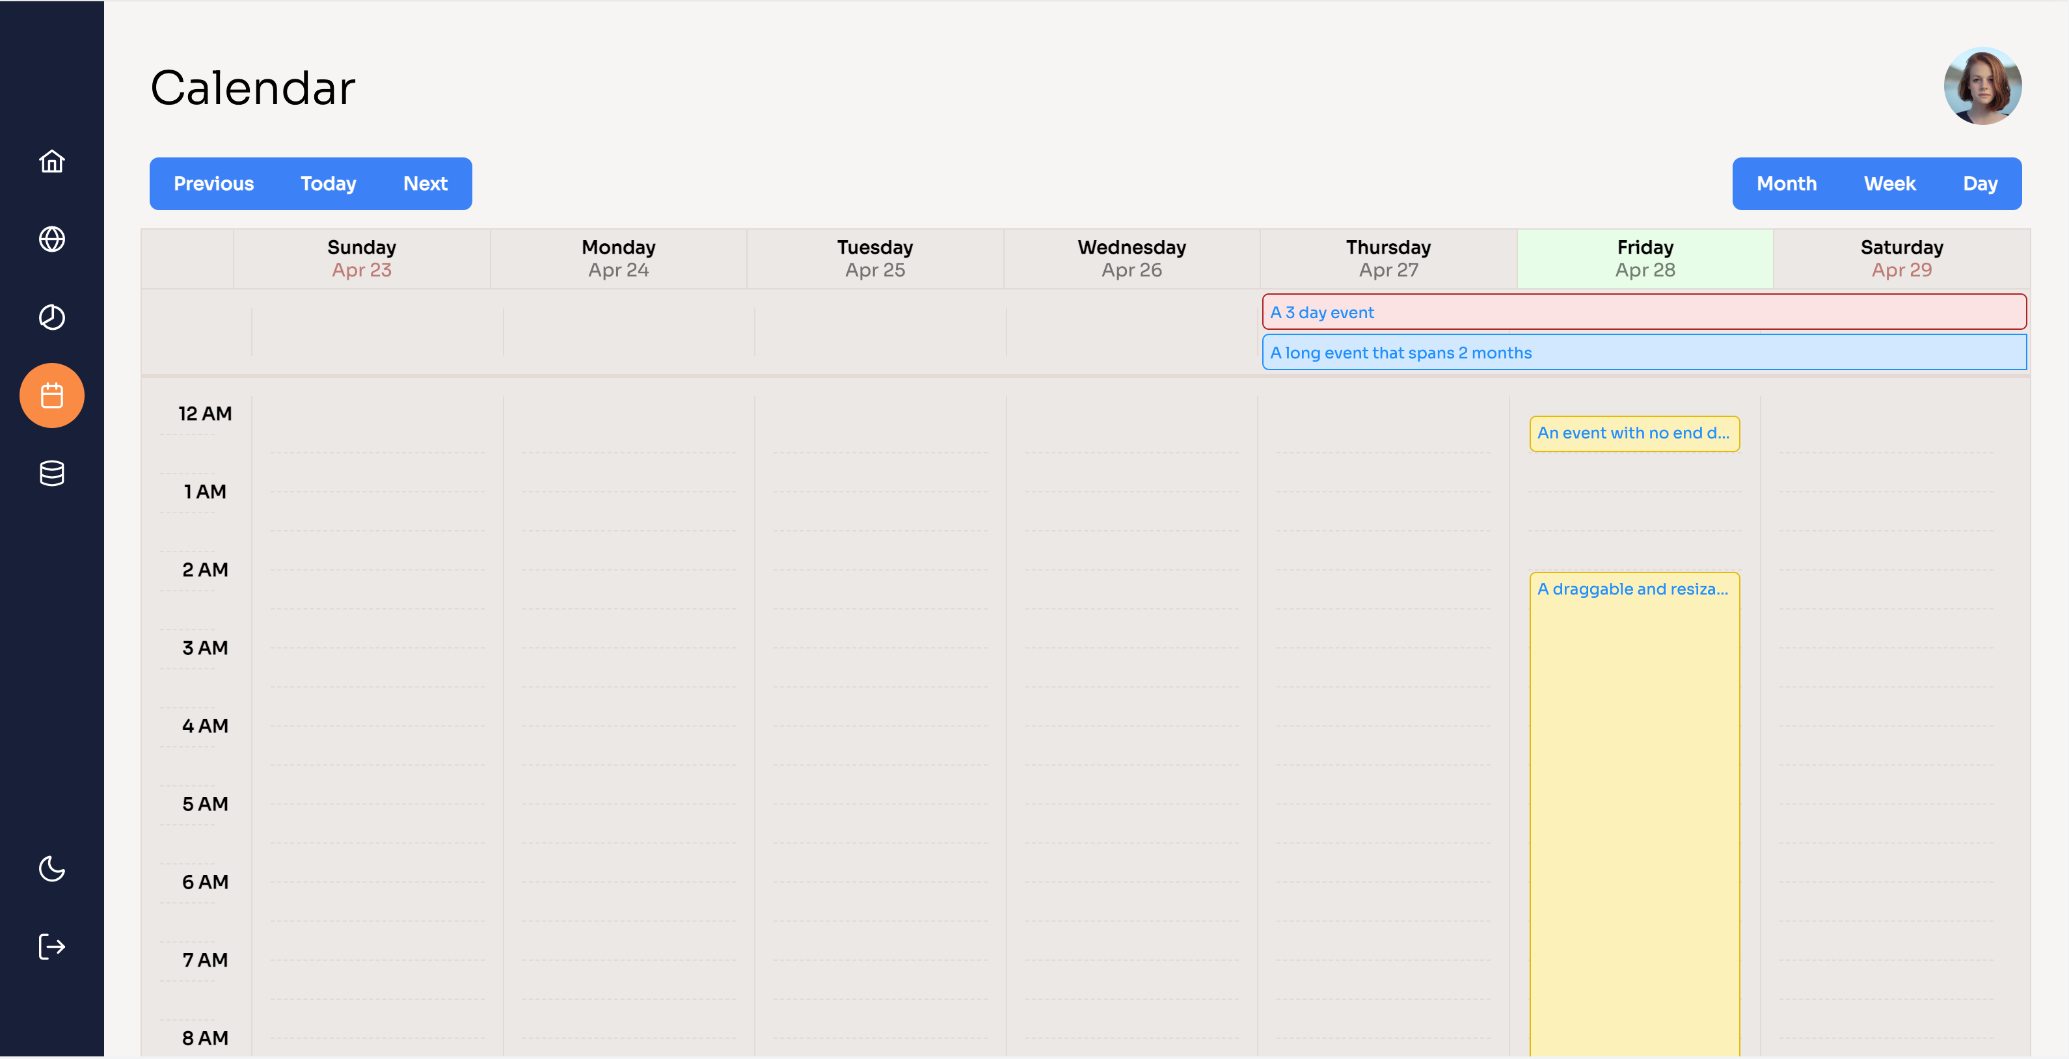This screenshot has width=2069, height=1059.
Task: Advance the calendar with the Next button
Action: 424,183
